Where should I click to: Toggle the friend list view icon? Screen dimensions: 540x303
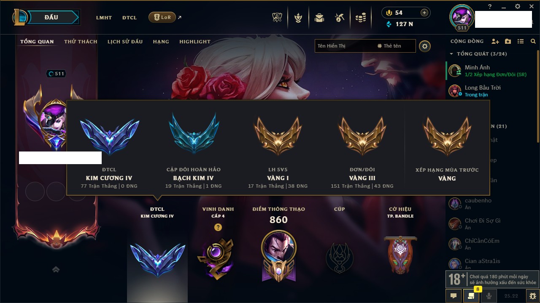point(521,41)
